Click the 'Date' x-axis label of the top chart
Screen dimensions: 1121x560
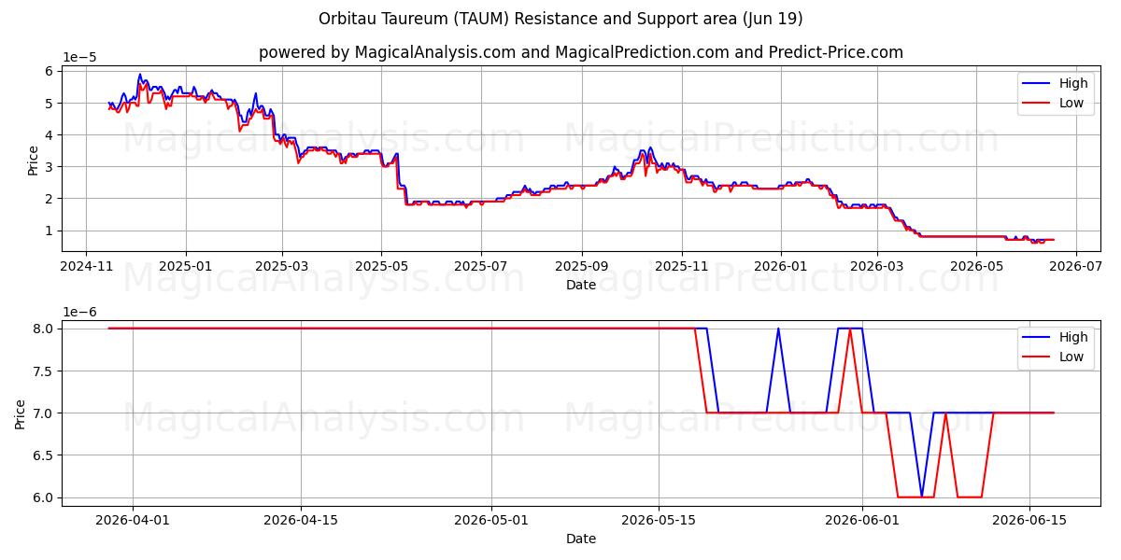click(x=581, y=285)
